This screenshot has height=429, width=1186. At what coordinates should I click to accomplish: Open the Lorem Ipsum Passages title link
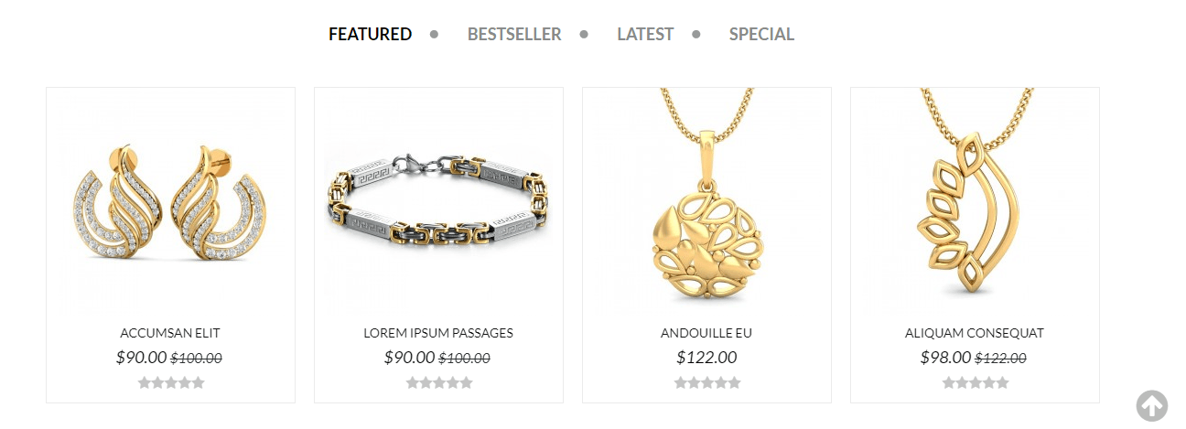point(438,333)
